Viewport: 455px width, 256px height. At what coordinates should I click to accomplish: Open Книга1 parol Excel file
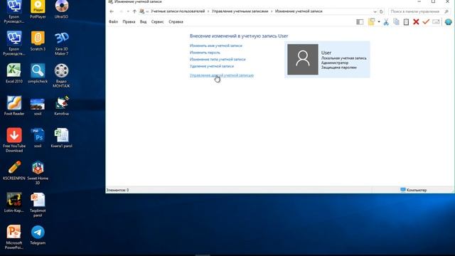pyautogui.click(x=62, y=137)
